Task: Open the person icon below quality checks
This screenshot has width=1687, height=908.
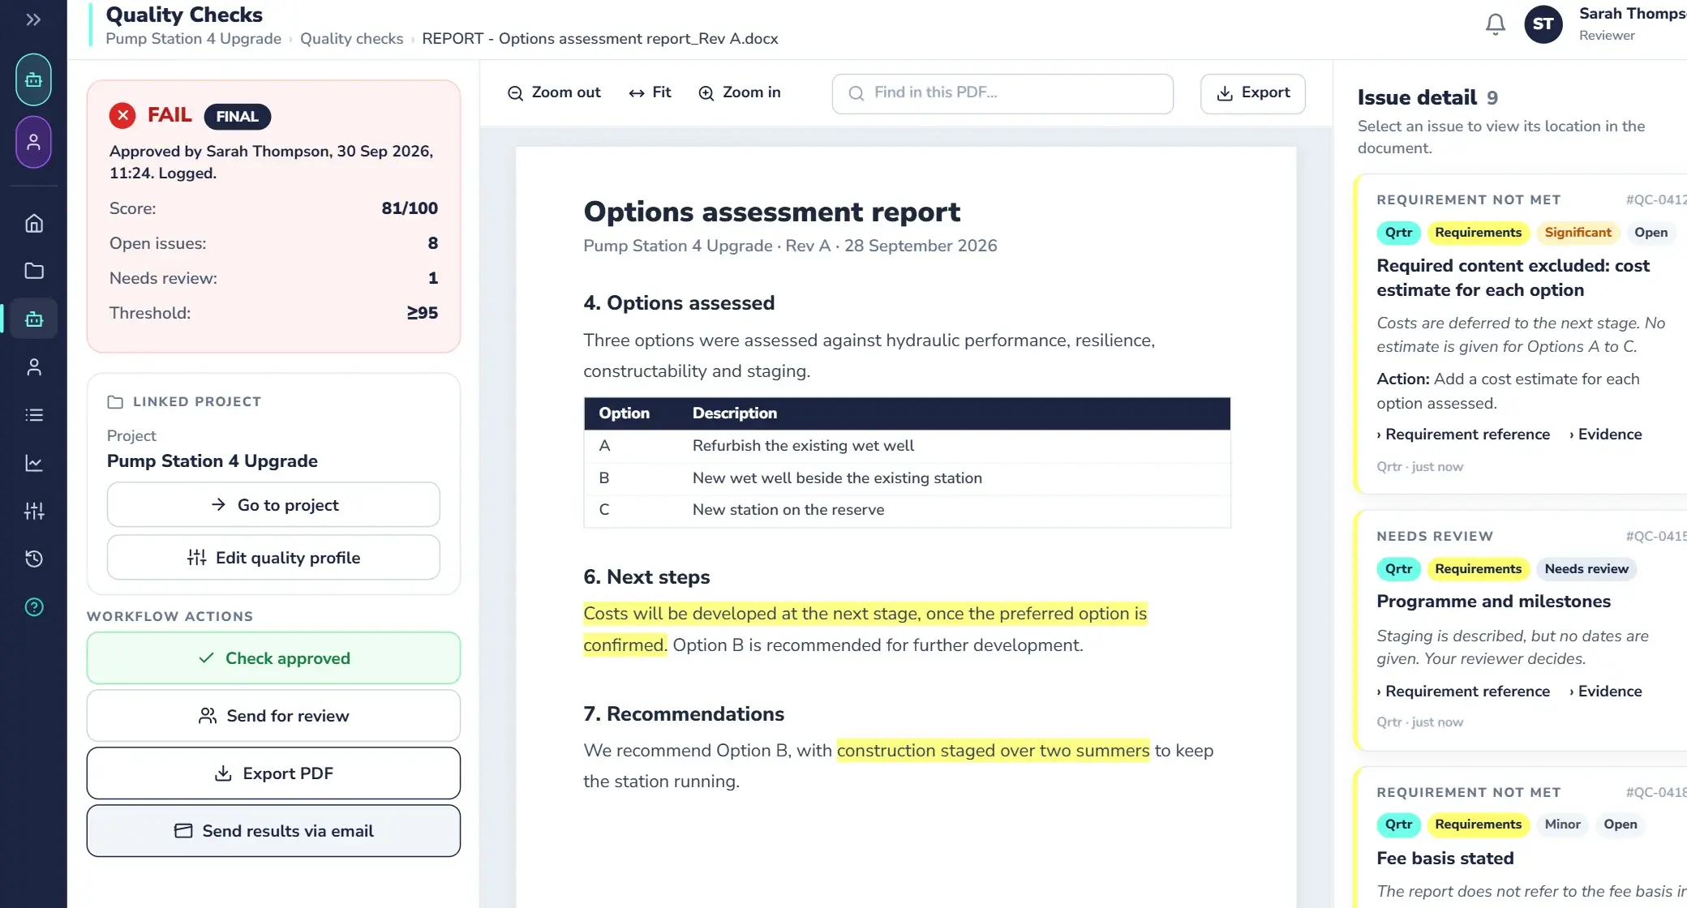Action: (x=33, y=366)
